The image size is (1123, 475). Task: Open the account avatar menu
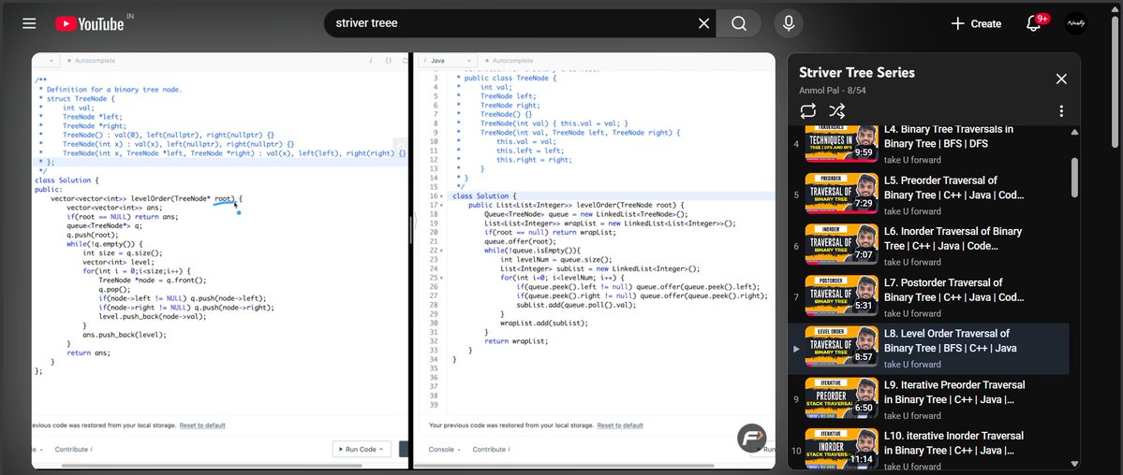pyautogui.click(x=1076, y=23)
